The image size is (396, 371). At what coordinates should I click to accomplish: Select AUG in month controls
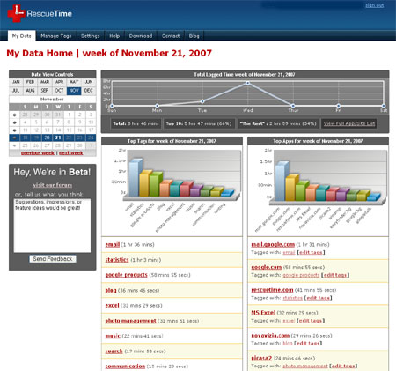tap(30, 91)
